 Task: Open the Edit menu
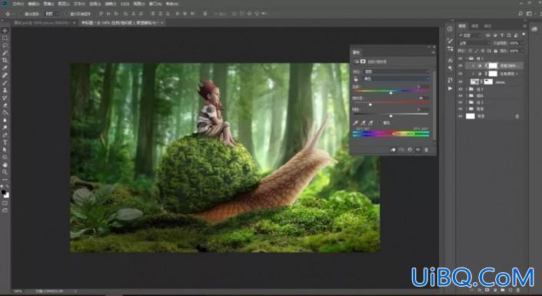coord(34,4)
